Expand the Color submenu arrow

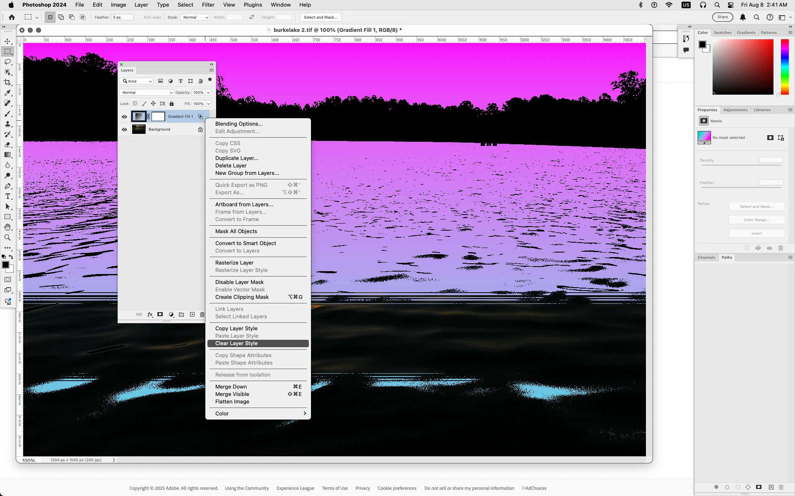point(305,413)
